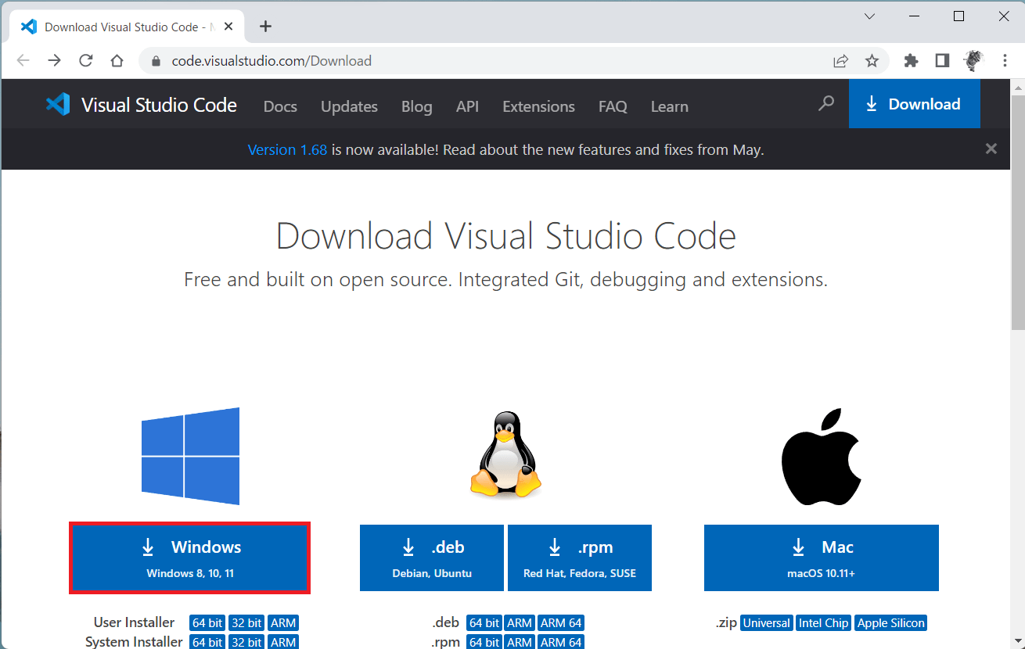Open the tab search chevron dropdown
Screen dimensions: 1025x649
pyautogui.click(x=869, y=16)
